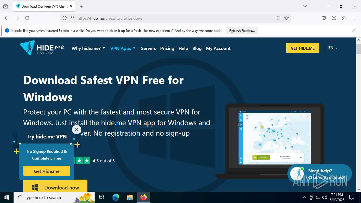This screenshot has width=361, height=203.
Task: View site security padlock information
Action: pyautogui.click(x=72, y=18)
